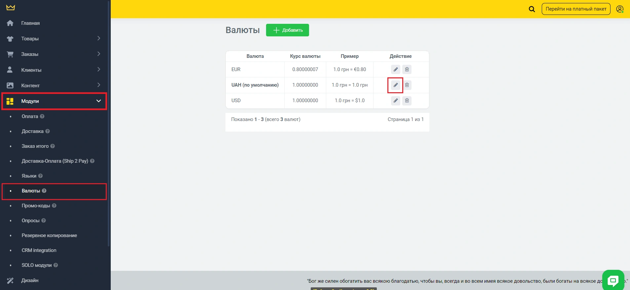Delete the EUR currency with trash icon

pos(407,69)
